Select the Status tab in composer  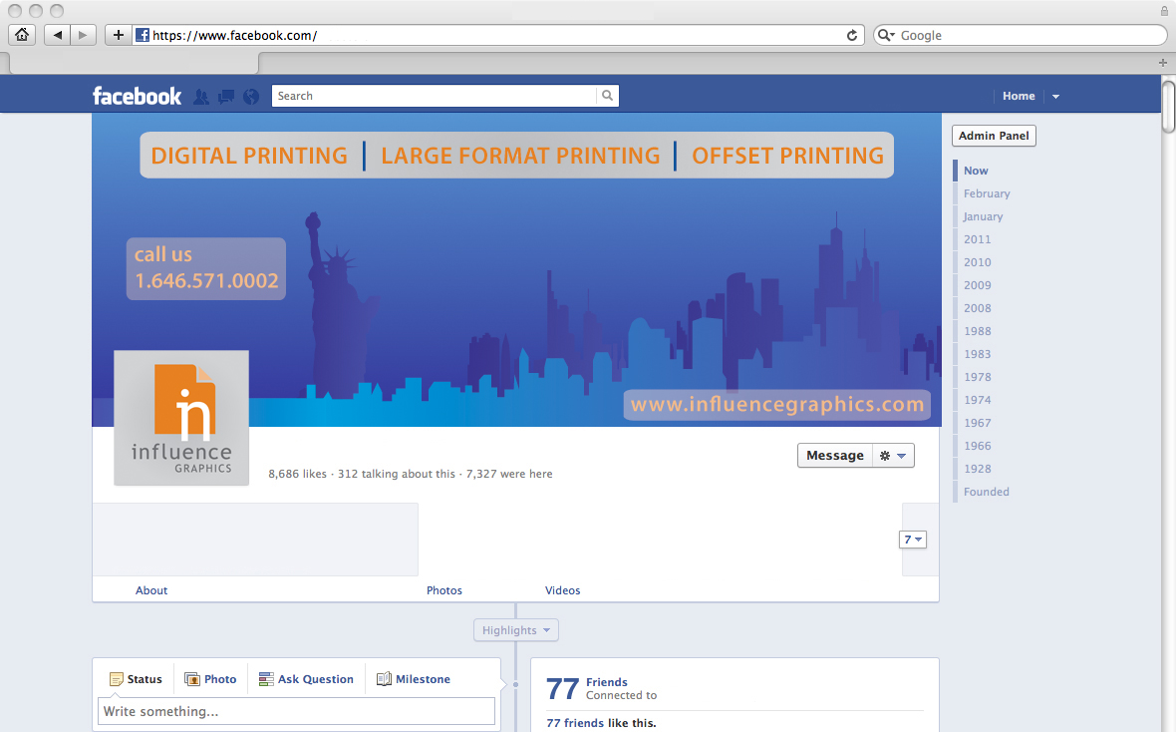136,679
